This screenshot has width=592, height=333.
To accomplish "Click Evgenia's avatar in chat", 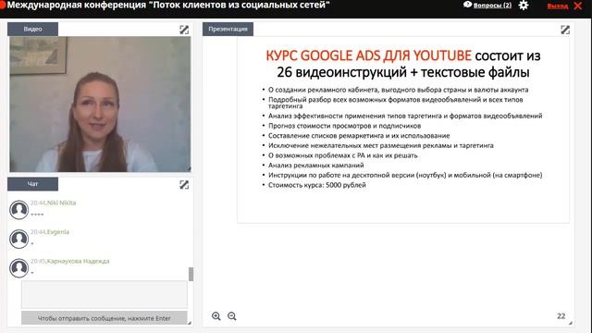I will pyautogui.click(x=18, y=239).
